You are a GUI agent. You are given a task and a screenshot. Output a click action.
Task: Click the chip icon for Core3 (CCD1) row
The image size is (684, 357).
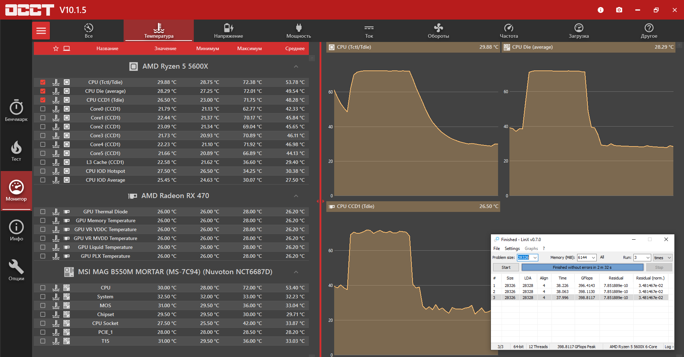(67, 135)
